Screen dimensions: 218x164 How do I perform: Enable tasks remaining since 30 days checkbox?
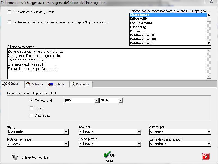coord(10,22)
